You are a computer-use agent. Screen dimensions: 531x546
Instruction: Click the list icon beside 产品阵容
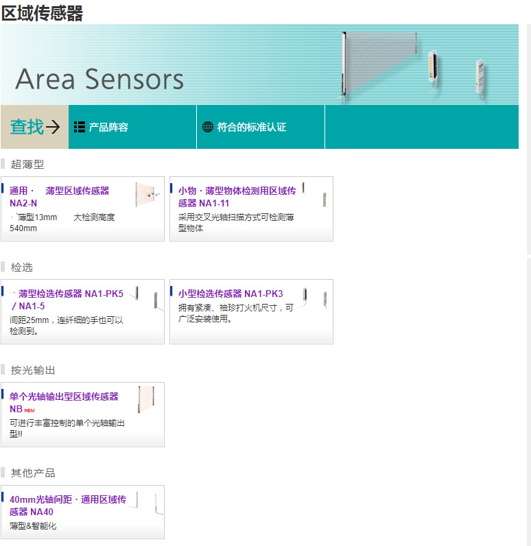pyautogui.click(x=80, y=127)
